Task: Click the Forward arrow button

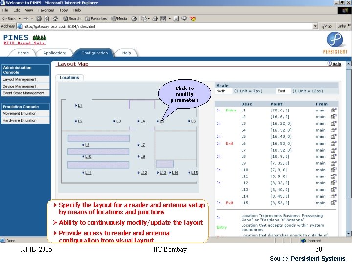Action: [x=26, y=19]
